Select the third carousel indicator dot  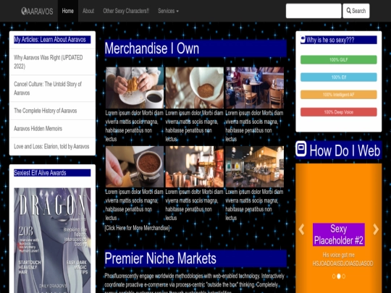[x=344, y=276]
